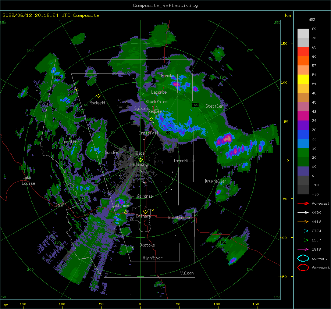Click the orange 111V arrow in legend

[x=303, y=222]
